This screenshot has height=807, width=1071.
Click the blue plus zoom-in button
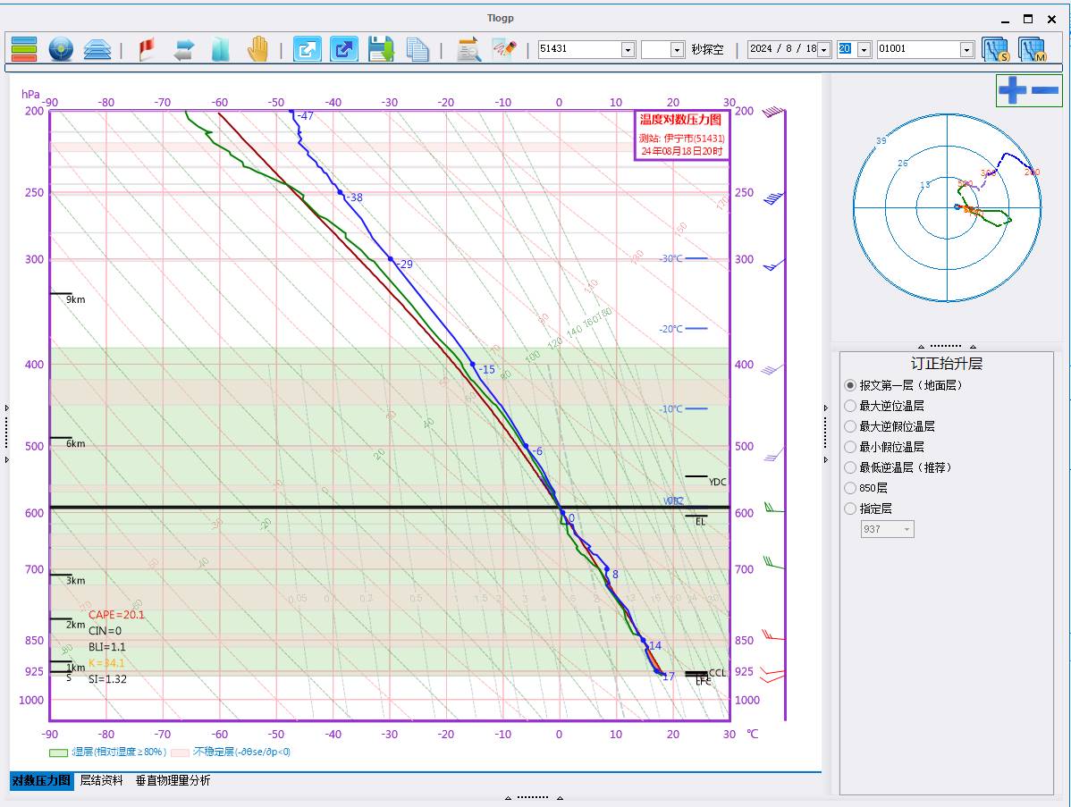click(x=1012, y=90)
